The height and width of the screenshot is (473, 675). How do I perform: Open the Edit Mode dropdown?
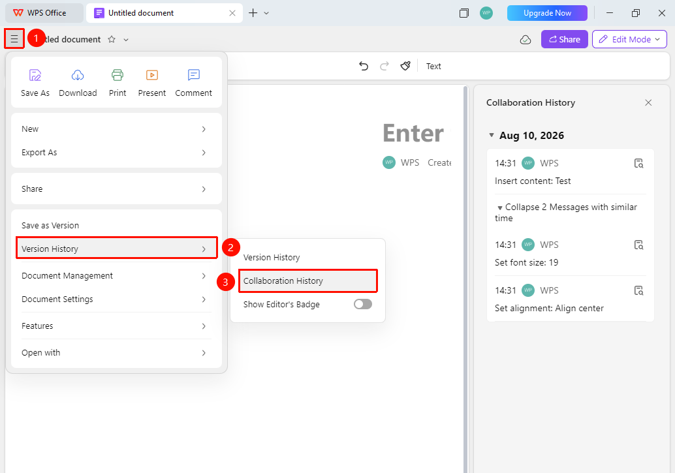(x=629, y=39)
